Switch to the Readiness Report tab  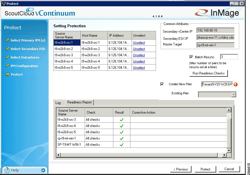(79, 102)
